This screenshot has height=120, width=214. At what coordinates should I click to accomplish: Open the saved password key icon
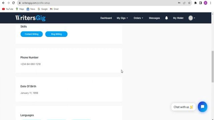179,3
